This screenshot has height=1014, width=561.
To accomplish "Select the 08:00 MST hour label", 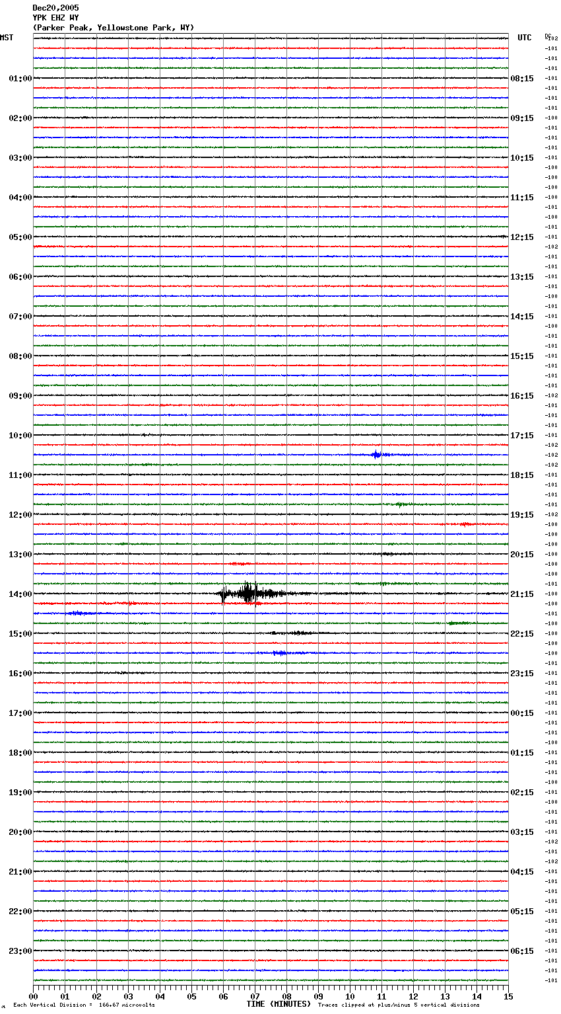I will coord(20,356).
